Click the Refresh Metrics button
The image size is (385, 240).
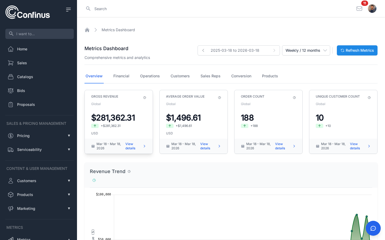coord(357,50)
